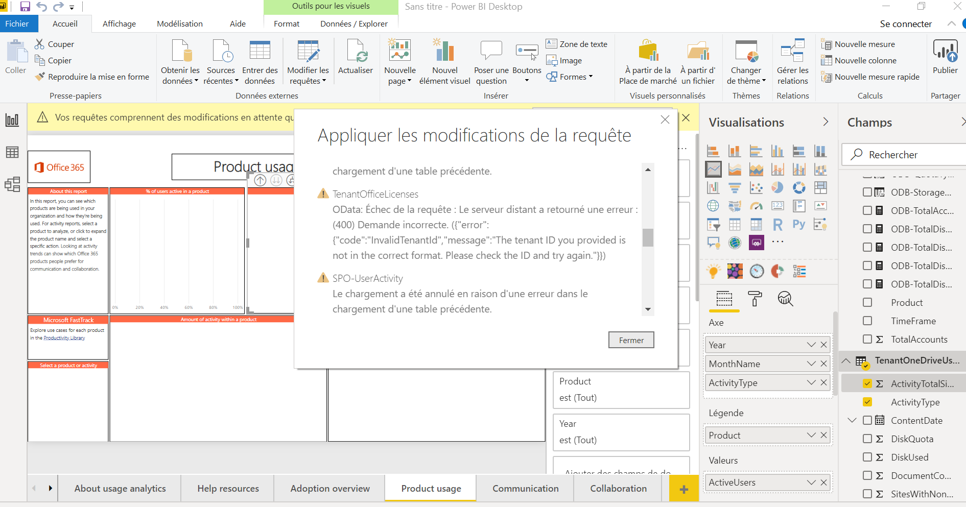Click Nouvelle mesure button
The height and width of the screenshot is (507, 966).
pos(858,44)
